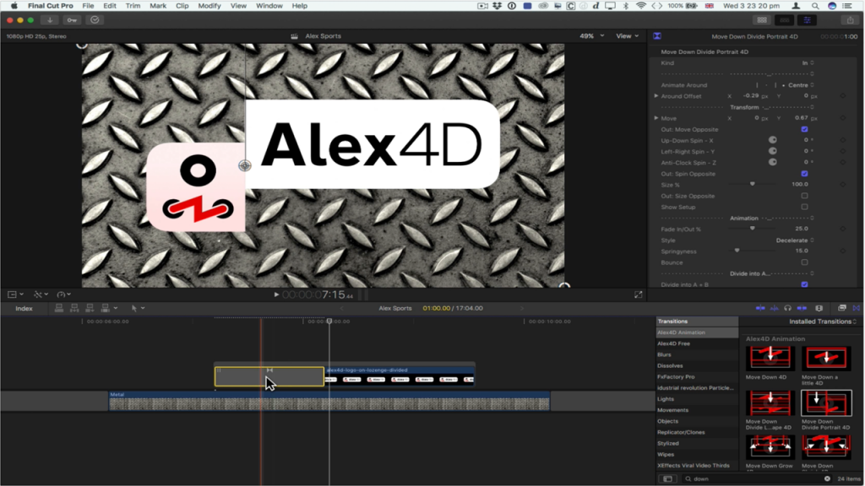
Task: Select the arrow tool in timeline toolbar
Action: coord(134,308)
